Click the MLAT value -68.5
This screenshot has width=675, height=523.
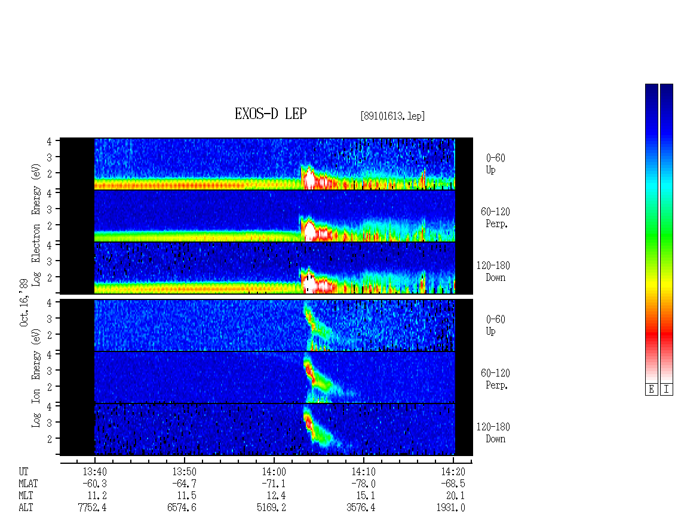click(x=453, y=484)
